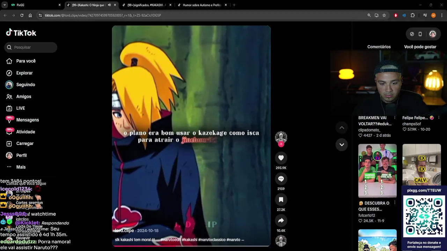Open the Perfil page
The image size is (447, 251).
pos(21,155)
